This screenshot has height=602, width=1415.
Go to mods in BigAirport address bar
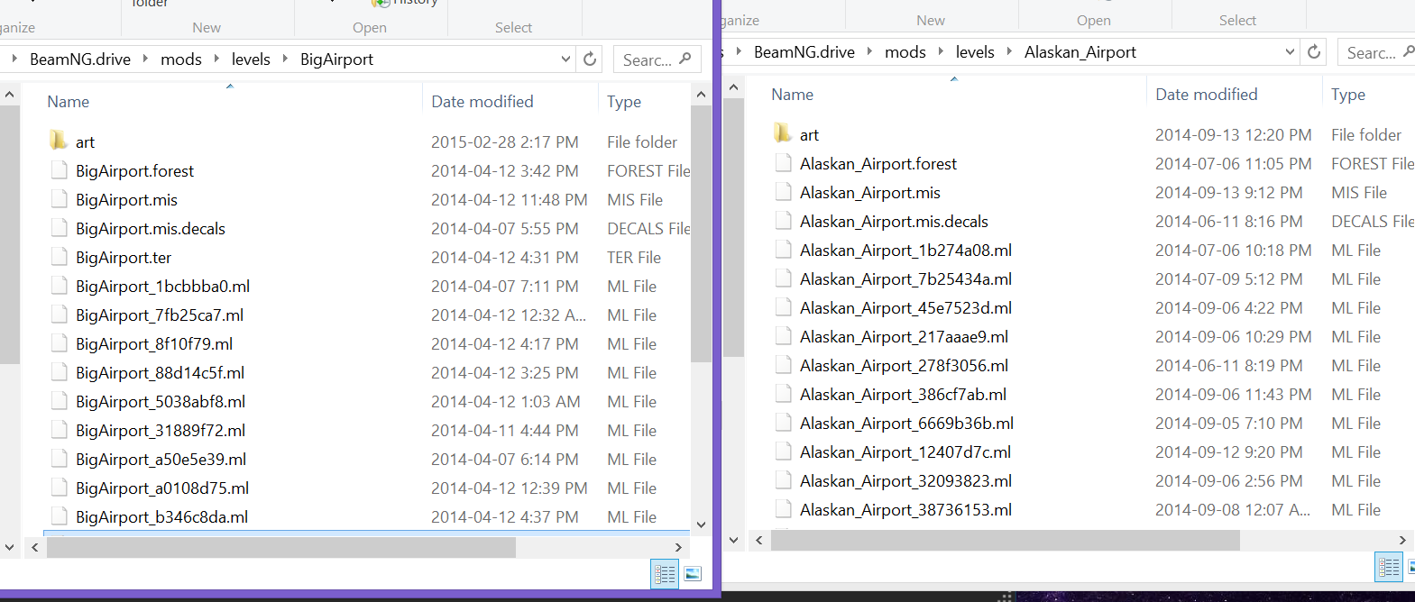pos(181,59)
